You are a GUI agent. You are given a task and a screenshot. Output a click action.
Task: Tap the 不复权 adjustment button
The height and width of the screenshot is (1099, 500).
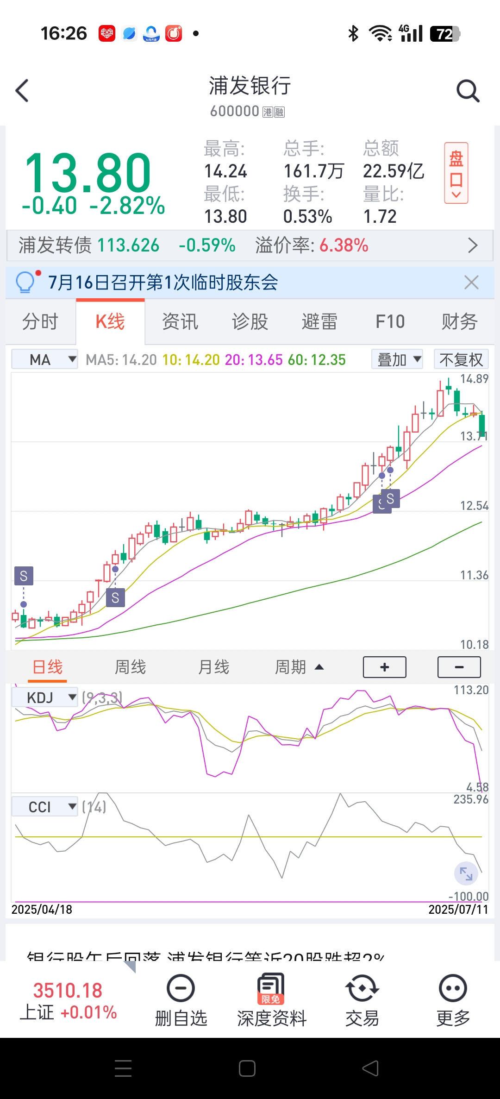[461, 359]
